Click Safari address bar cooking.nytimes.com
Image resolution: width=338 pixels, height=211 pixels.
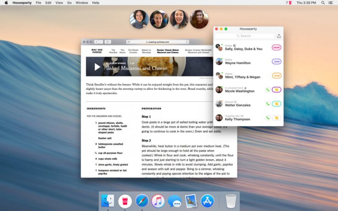coord(157,42)
